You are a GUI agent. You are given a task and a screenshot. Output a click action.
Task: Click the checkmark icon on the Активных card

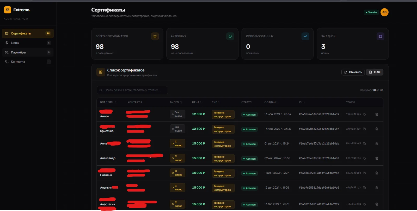[x=230, y=36]
